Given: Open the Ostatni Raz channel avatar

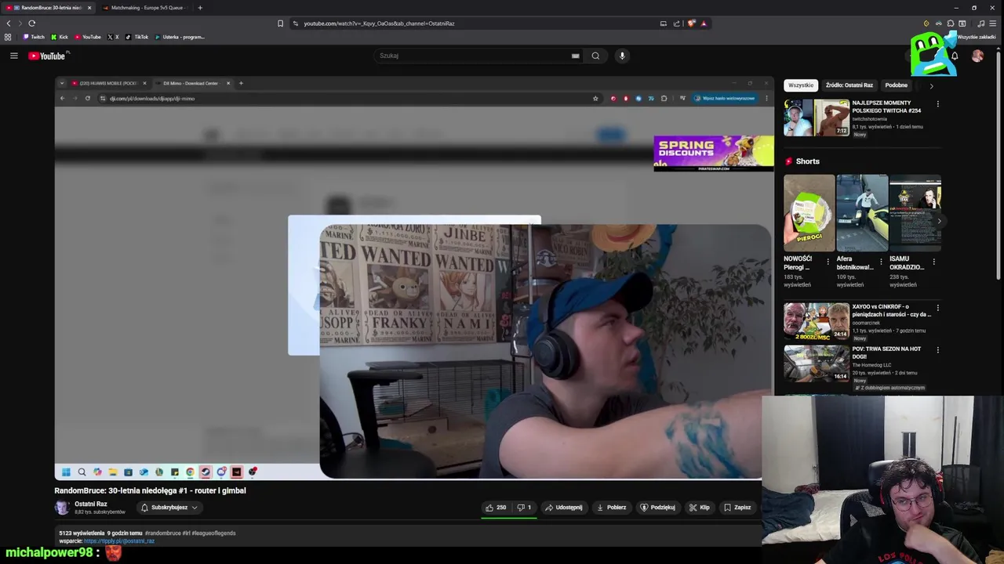Looking at the screenshot, I should coord(61,508).
